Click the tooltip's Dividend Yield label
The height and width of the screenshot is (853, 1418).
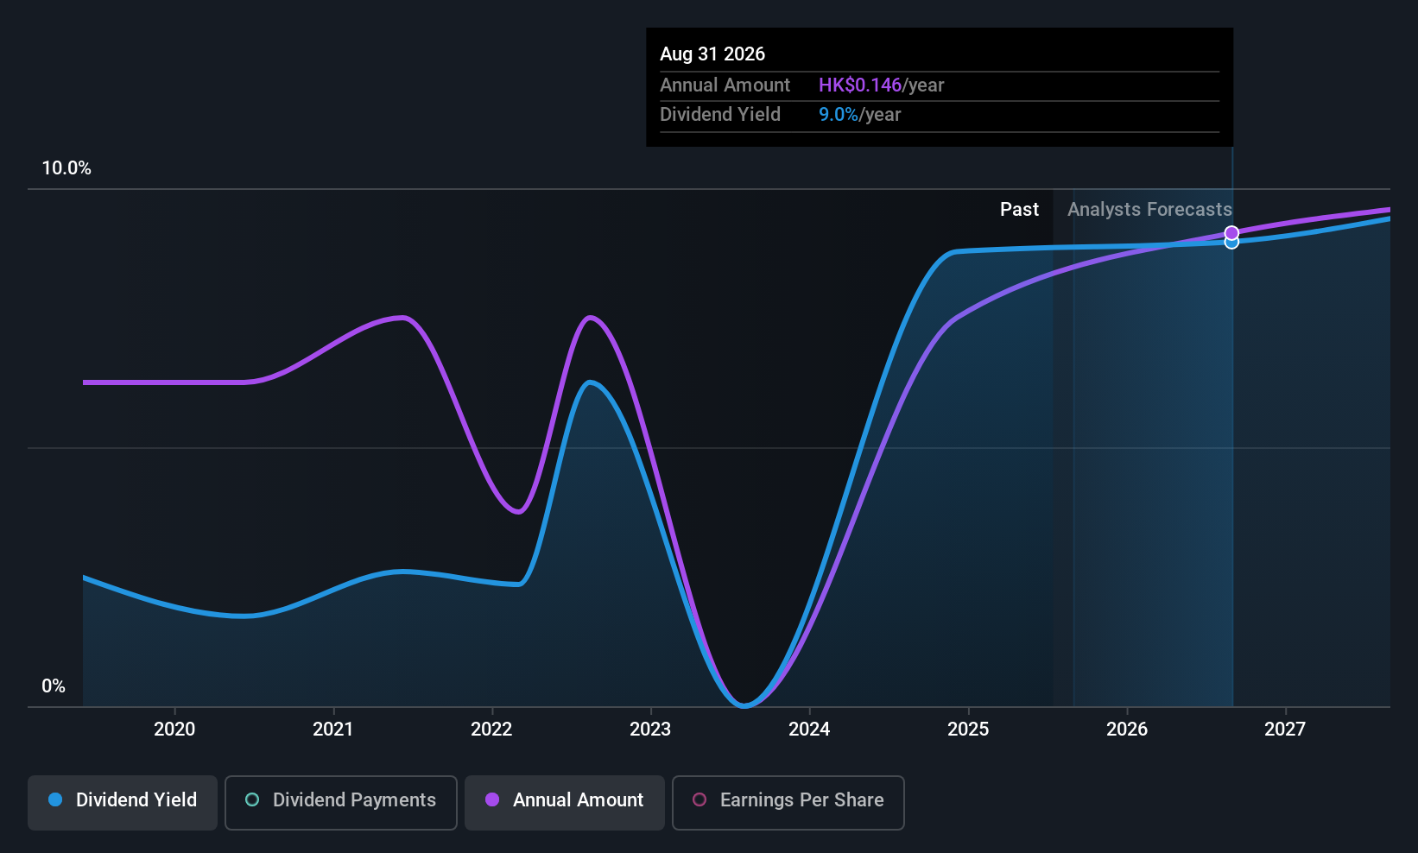pos(720,115)
